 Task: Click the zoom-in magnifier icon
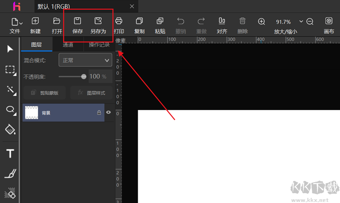click(261, 22)
